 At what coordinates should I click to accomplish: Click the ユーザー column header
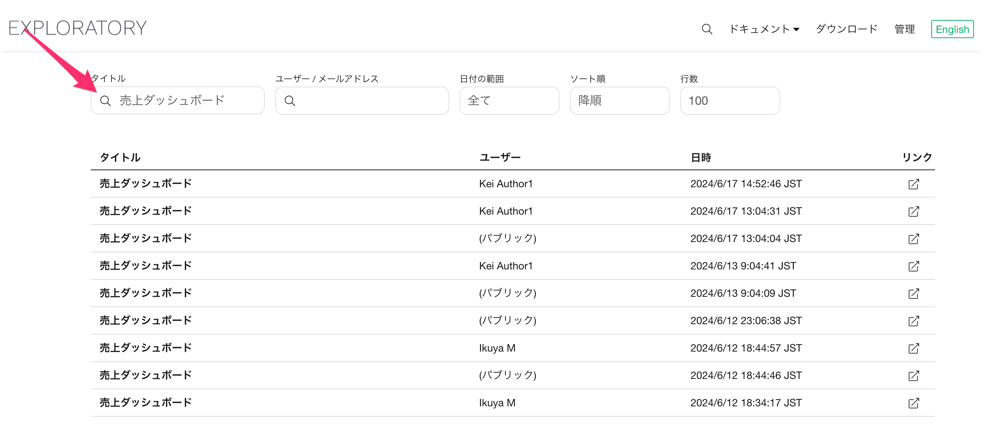500,157
